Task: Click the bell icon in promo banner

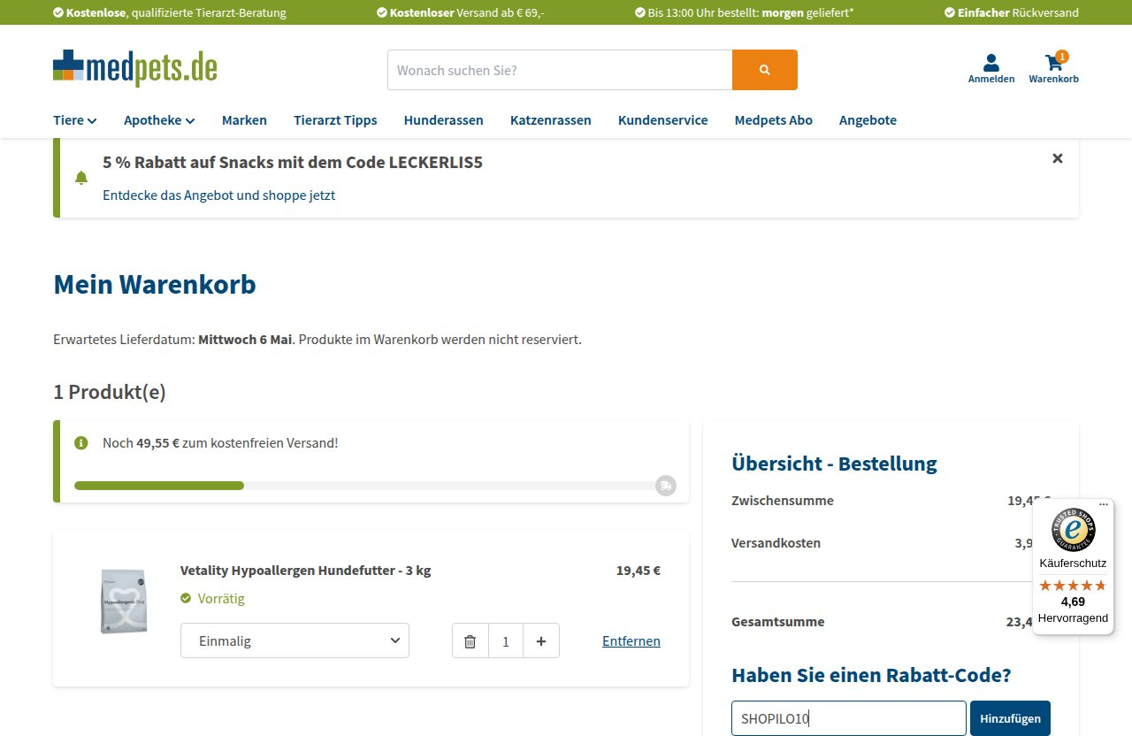Action: click(x=81, y=178)
